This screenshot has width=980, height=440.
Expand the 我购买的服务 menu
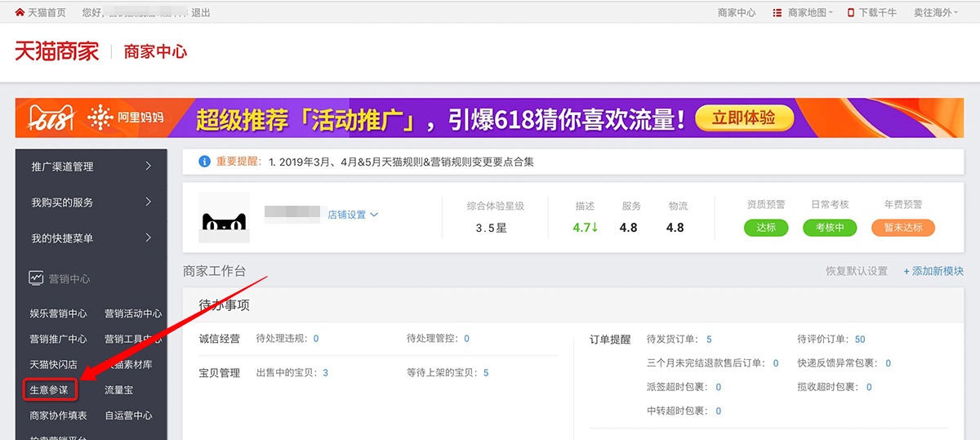pos(91,202)
